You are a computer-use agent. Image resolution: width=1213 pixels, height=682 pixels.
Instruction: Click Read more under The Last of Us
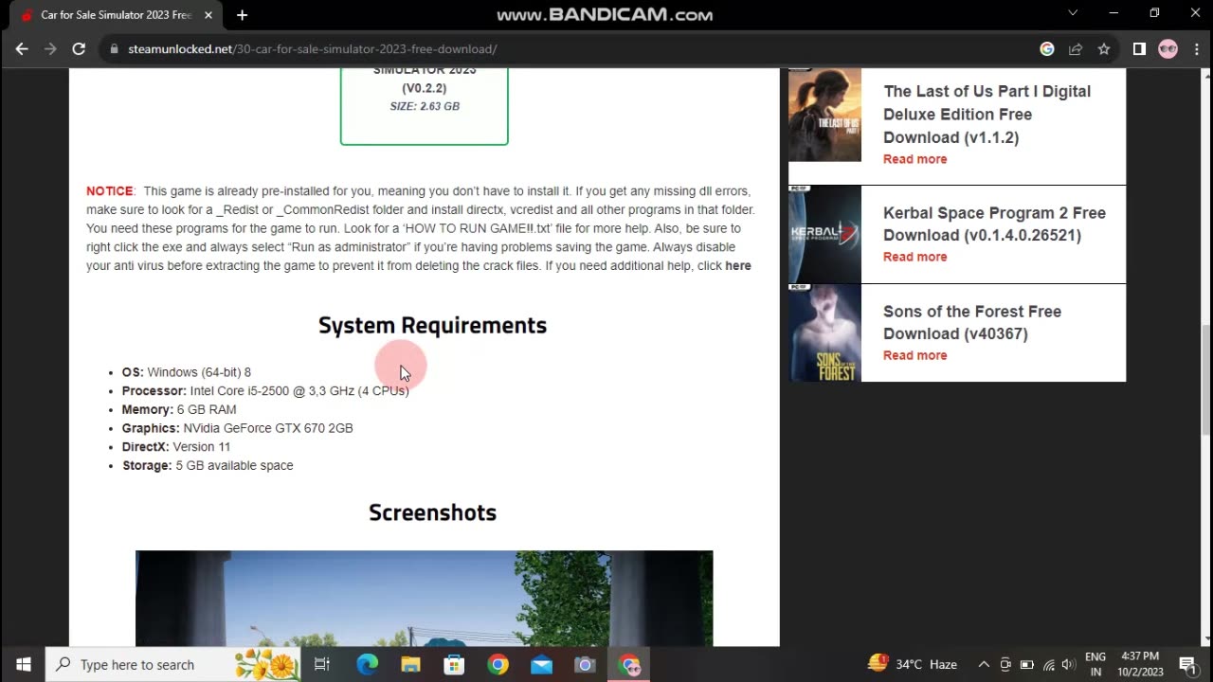click(914, 159)
